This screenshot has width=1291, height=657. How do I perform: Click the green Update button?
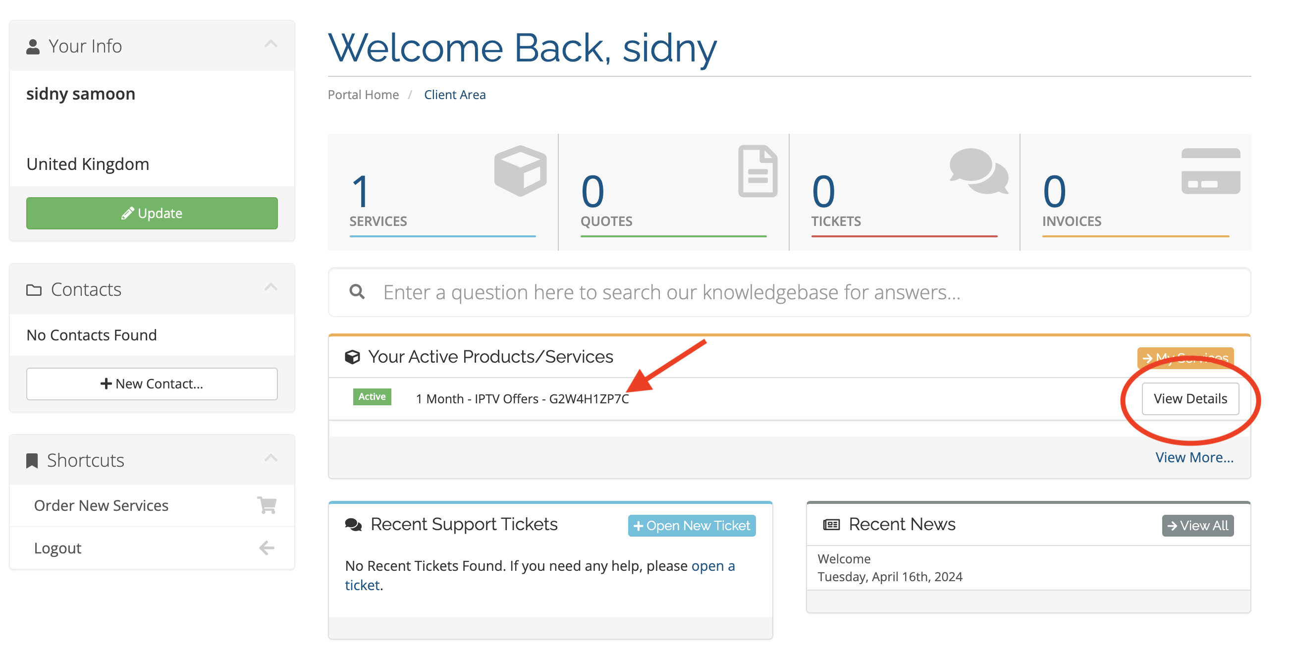point(152,213)
